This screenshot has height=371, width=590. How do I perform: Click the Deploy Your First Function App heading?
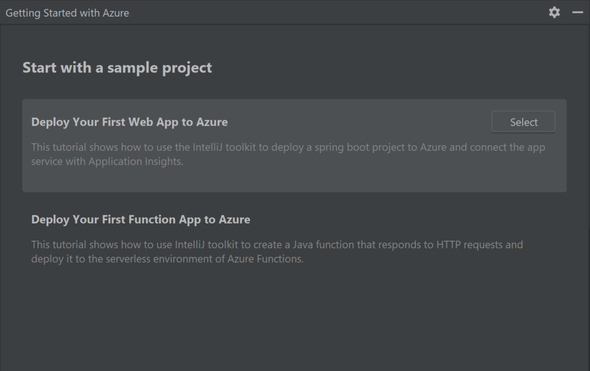coord(140,219)
